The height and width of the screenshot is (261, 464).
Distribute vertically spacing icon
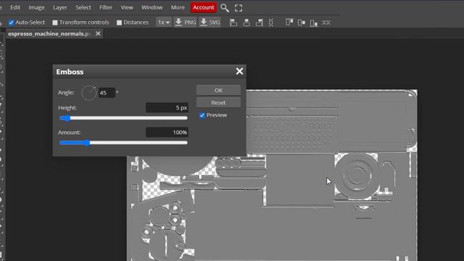[x=270, y=22]
